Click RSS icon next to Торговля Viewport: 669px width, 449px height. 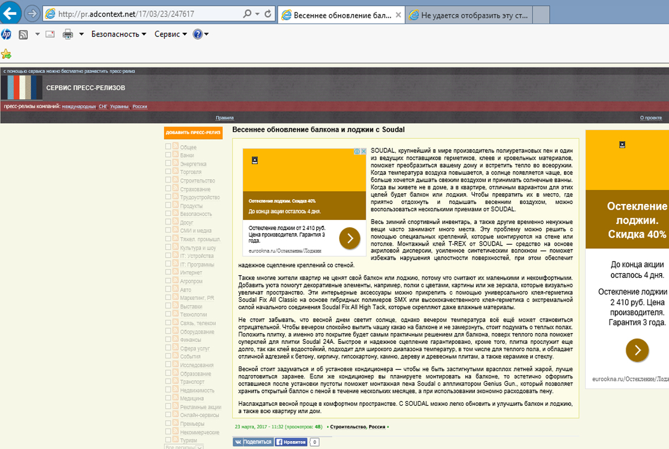tap(175, 172)
